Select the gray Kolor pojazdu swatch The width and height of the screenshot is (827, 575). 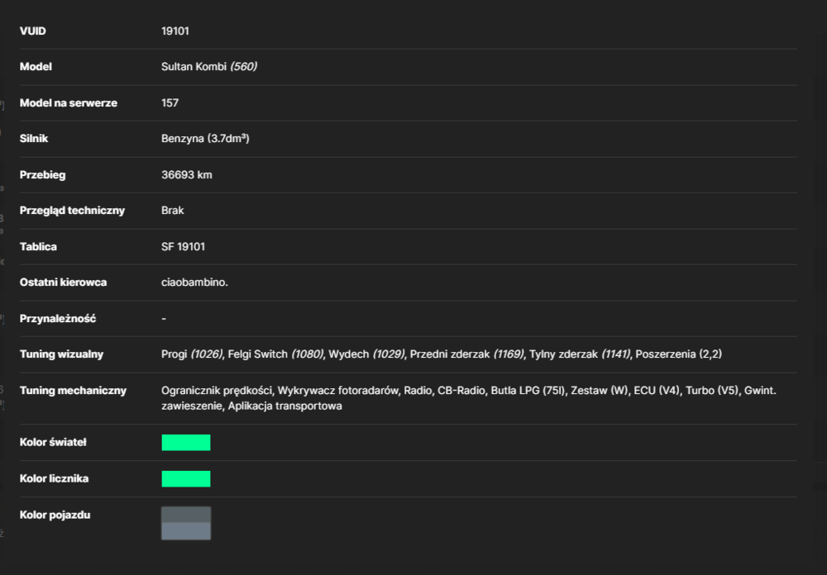[x=185, y=523]
